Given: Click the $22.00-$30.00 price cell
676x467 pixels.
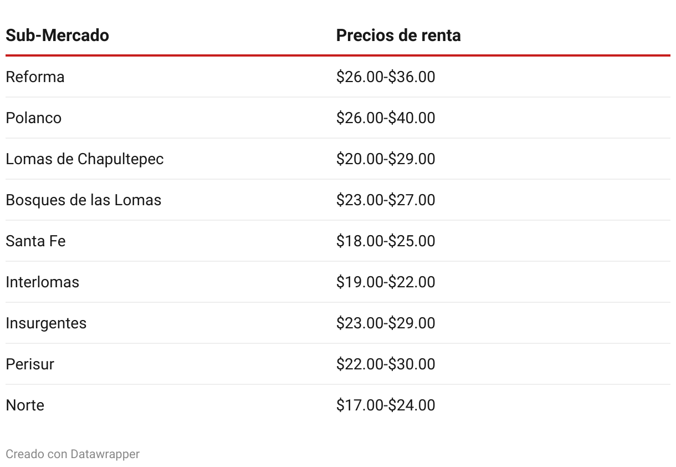Looking at the screenshot, I should point(386,364).
